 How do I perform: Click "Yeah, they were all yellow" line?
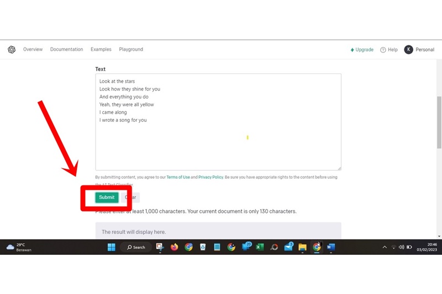pos(127,104)
